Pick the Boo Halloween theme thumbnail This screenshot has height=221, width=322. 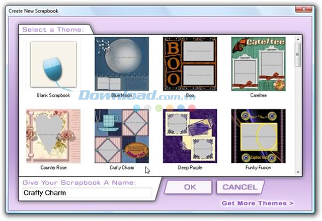point(190,63)
